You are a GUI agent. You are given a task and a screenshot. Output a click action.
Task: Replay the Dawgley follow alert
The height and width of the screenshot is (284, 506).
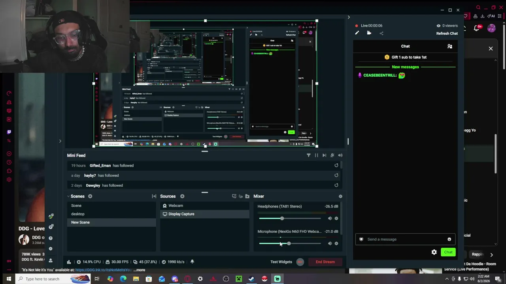336,185
